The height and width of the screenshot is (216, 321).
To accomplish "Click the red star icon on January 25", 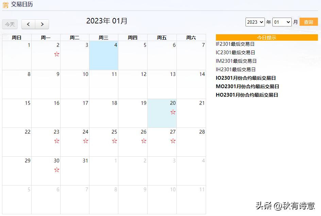I will pos(115,140).
